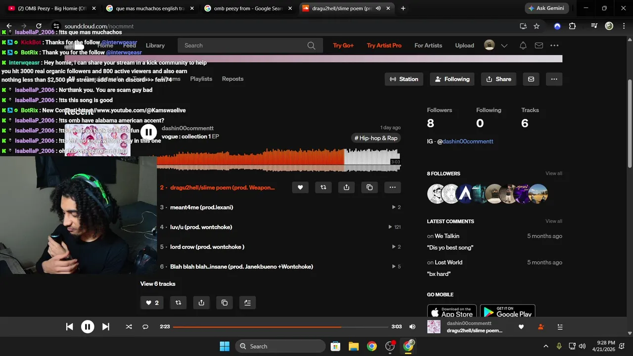Open the messages envelope in header
This screenshot has height=356, width=633.
click(539, 45)
